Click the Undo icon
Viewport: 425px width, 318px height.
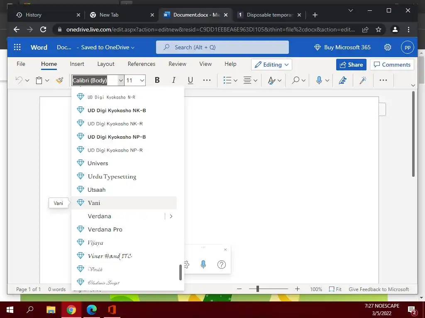[x=19, y=80]
